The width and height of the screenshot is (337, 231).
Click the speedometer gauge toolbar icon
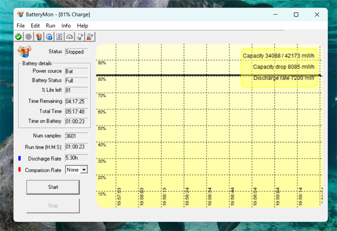tap(70, 37)
